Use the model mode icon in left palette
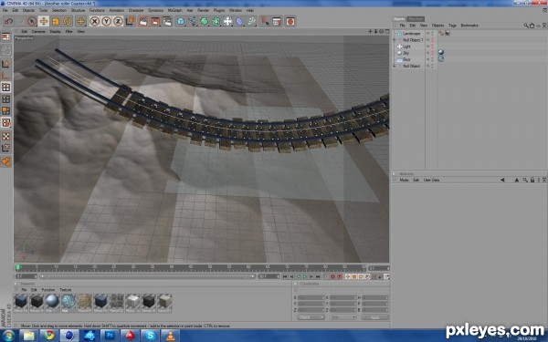548x342 pixels. 6,64
